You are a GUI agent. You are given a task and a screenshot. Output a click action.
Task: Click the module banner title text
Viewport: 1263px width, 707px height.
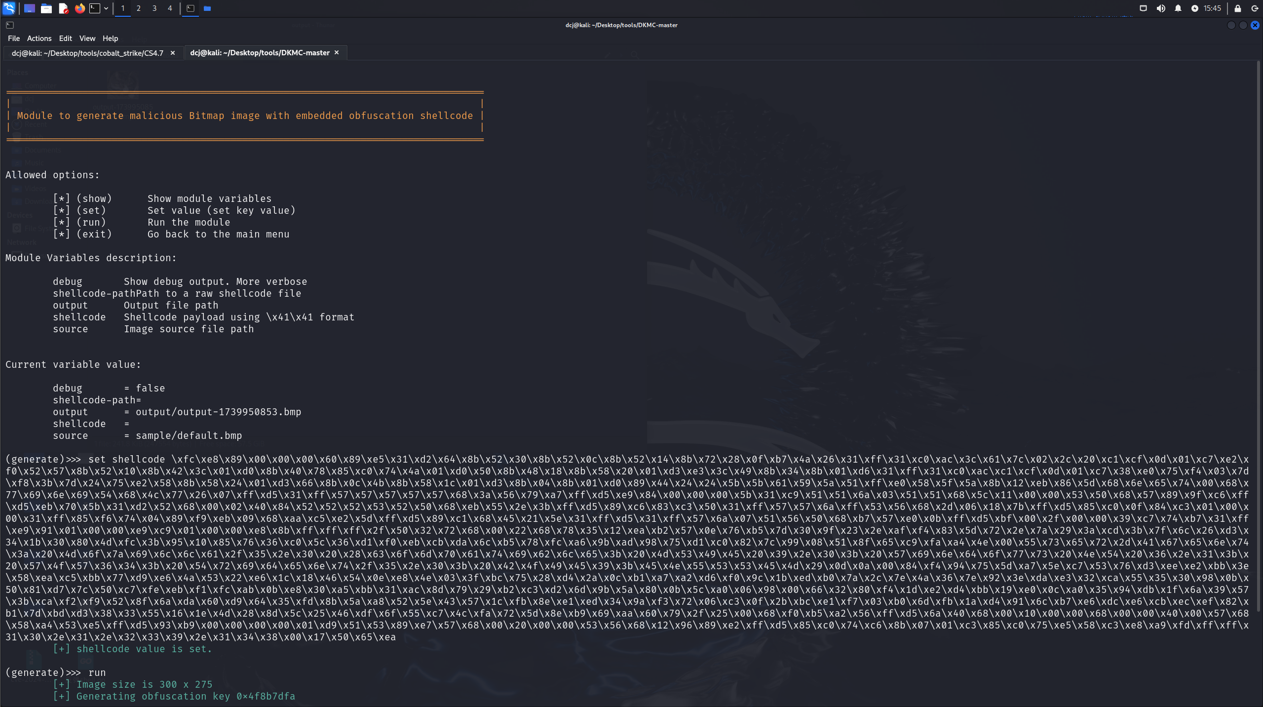coord(245,116)
